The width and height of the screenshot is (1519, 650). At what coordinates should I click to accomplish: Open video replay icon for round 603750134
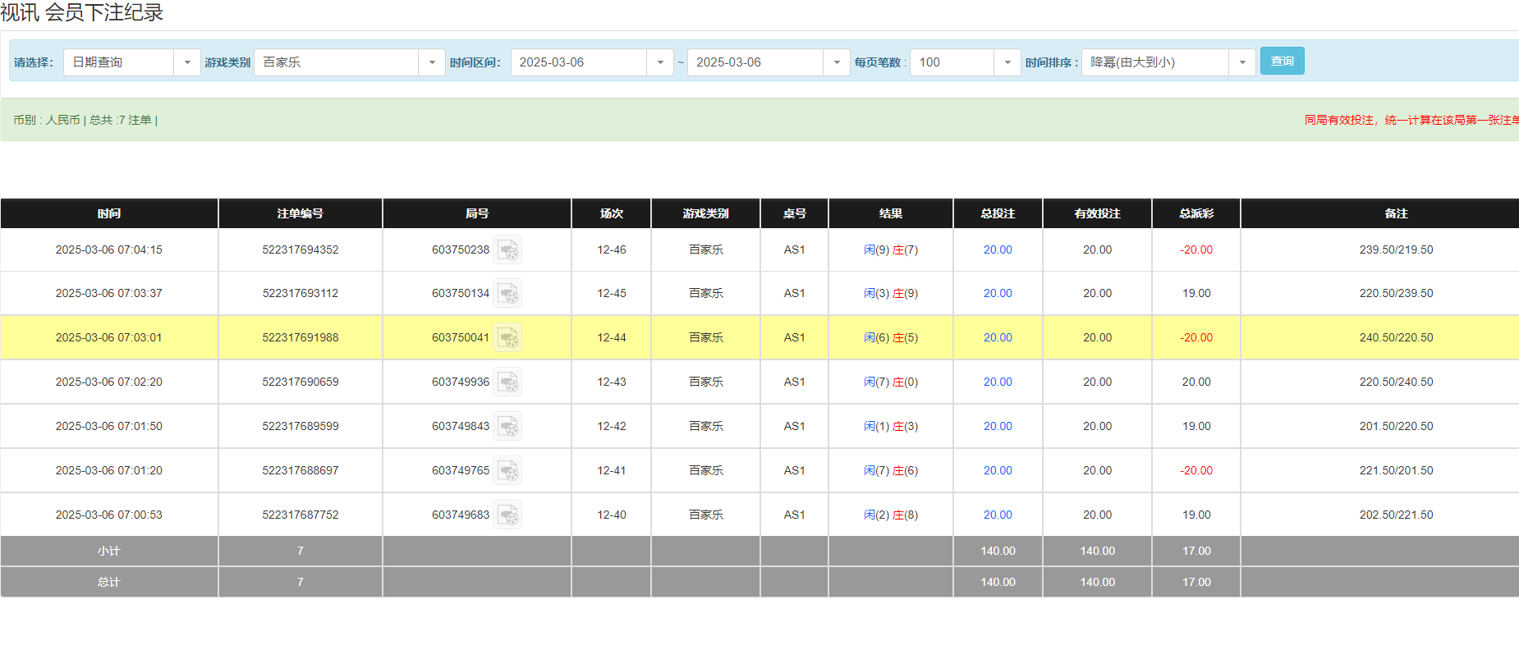point(508,294)
